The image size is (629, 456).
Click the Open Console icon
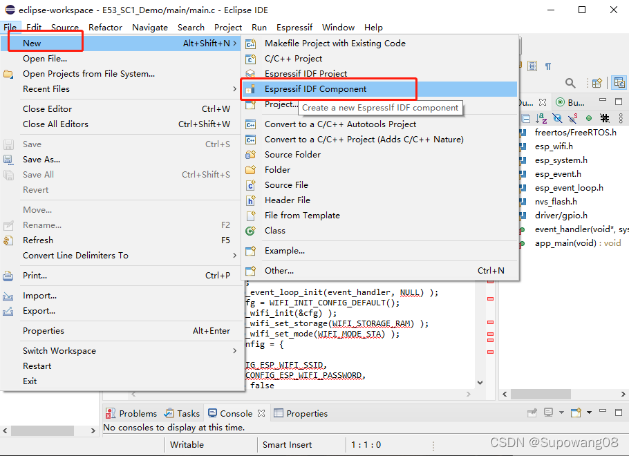click(576, 412)
